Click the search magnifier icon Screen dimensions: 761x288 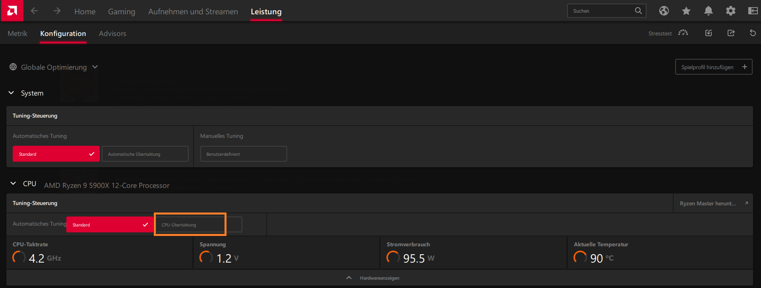[x=638, y=11]
